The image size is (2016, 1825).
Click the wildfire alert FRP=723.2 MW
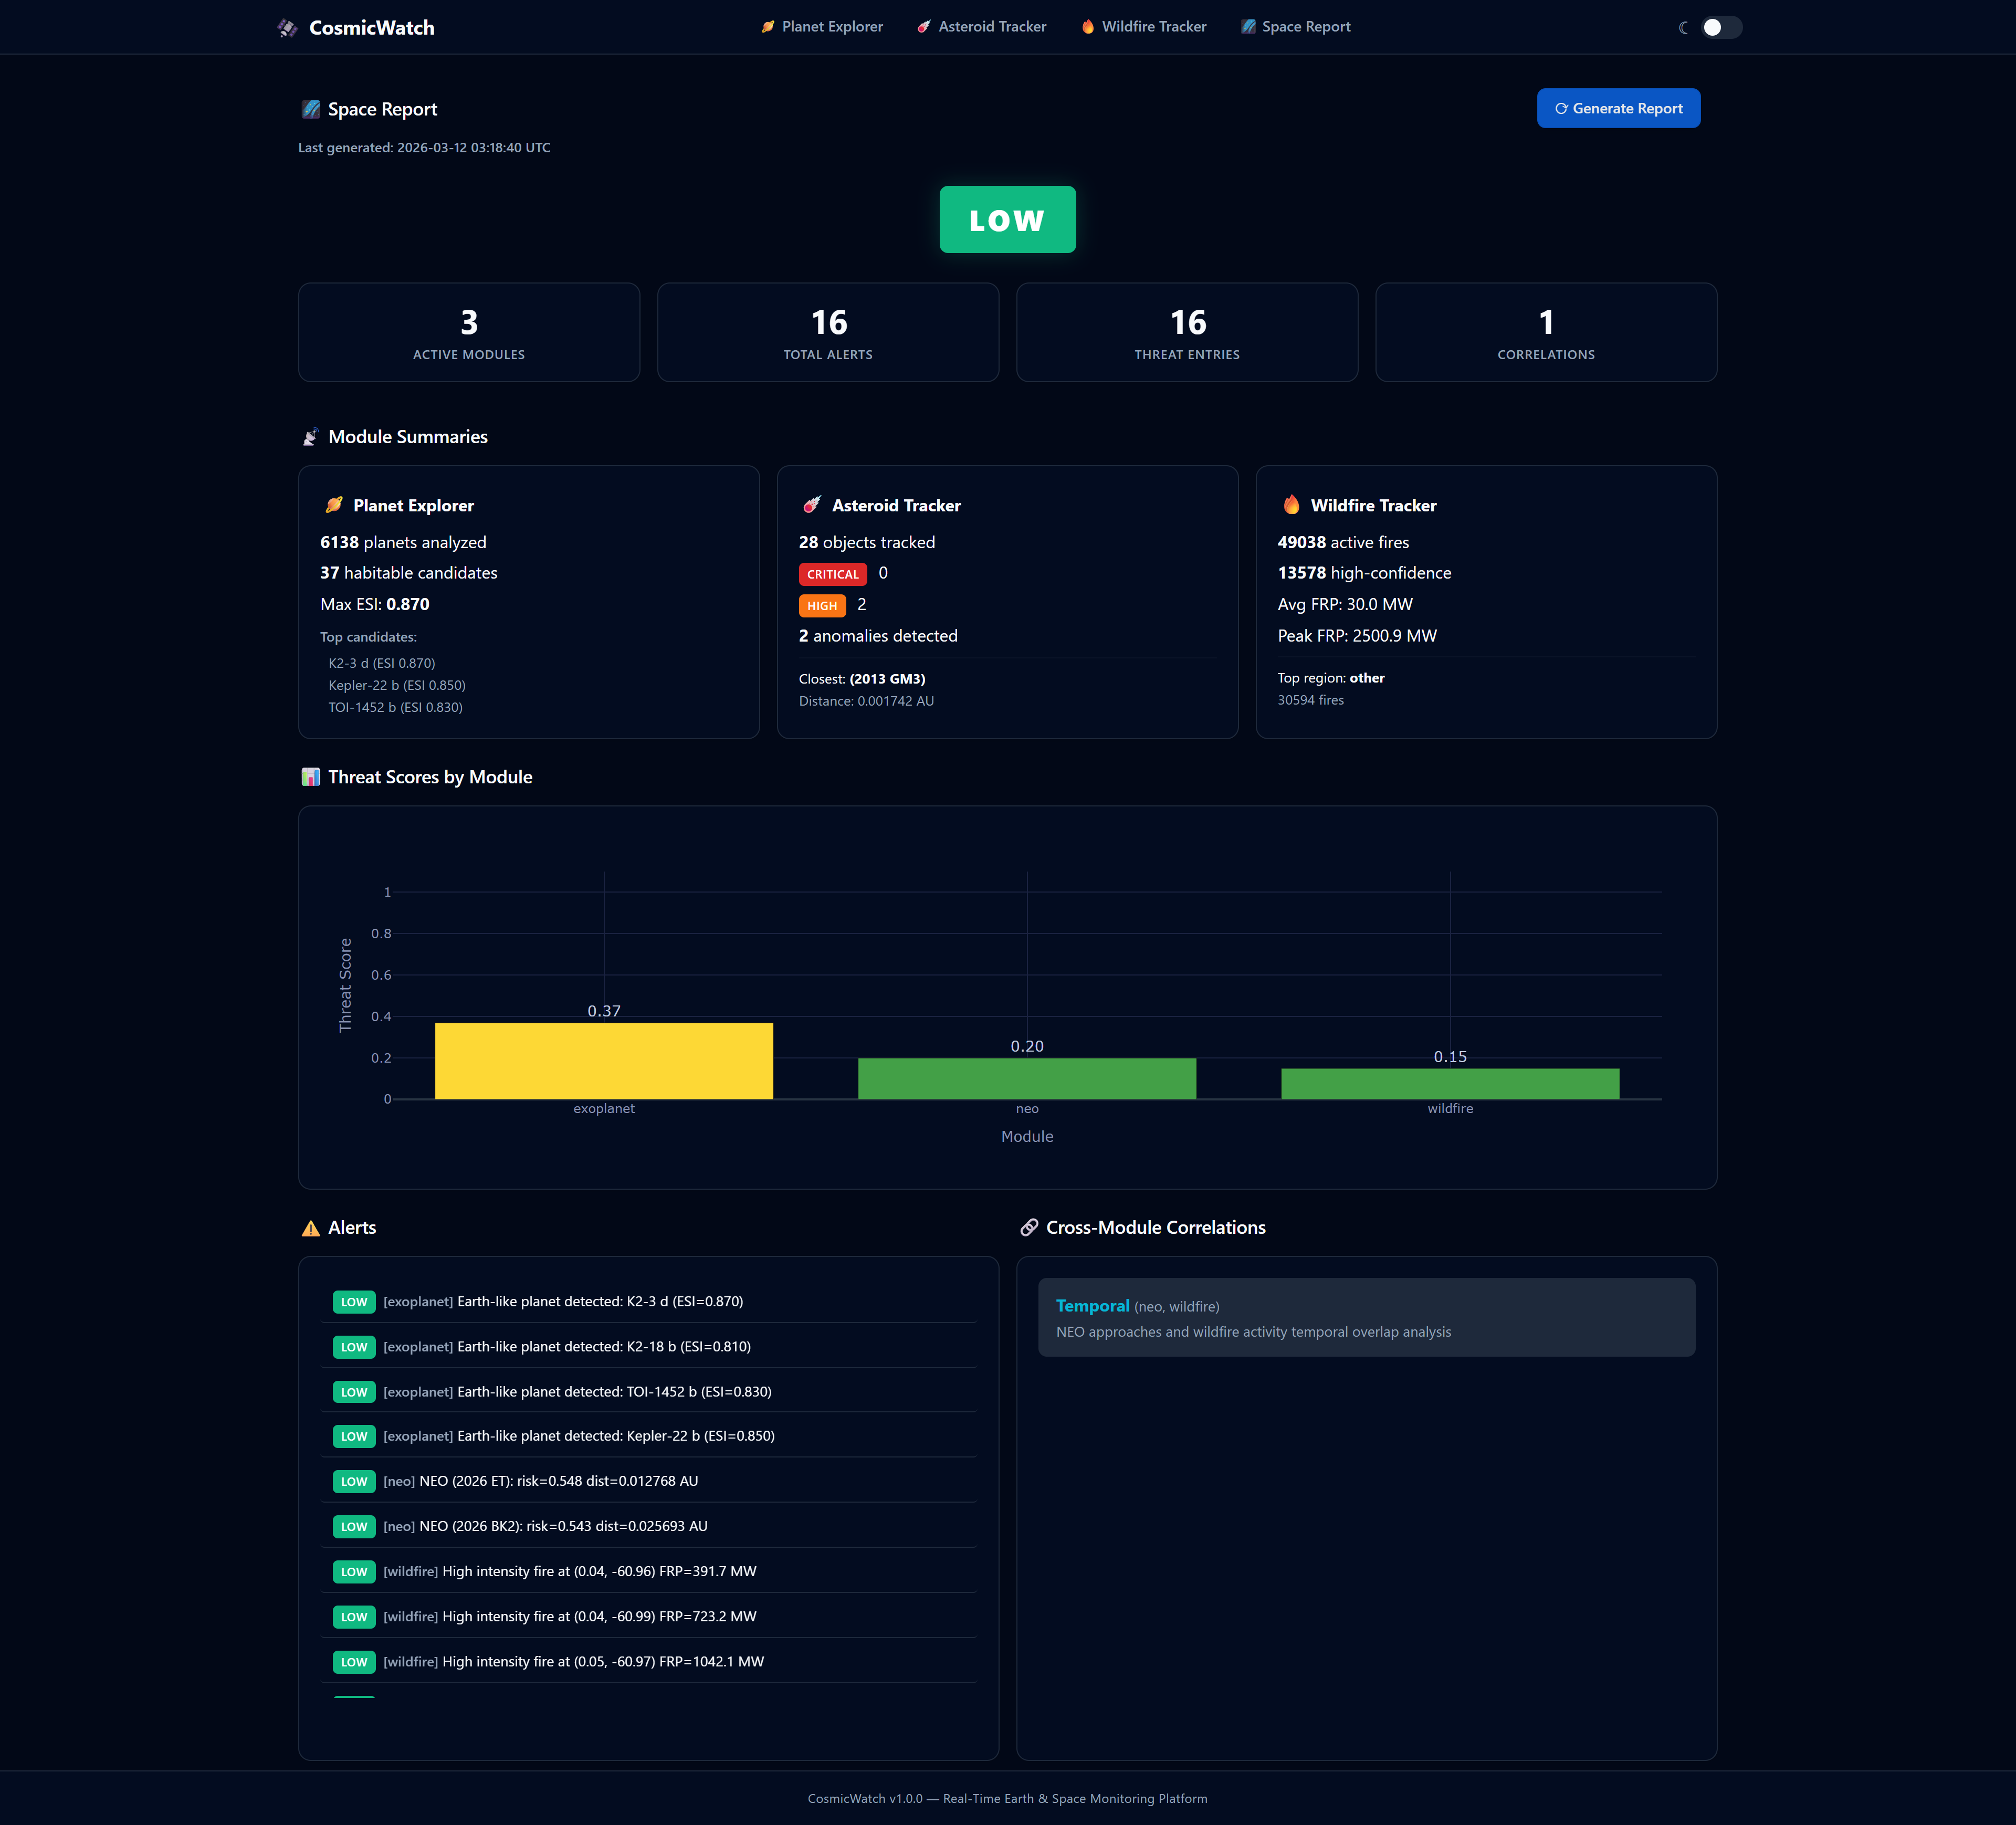[648, 1616]
